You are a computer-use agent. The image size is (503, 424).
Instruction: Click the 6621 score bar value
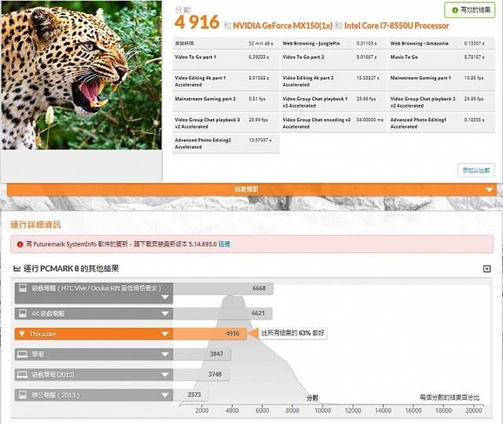[x=259, y=313]
